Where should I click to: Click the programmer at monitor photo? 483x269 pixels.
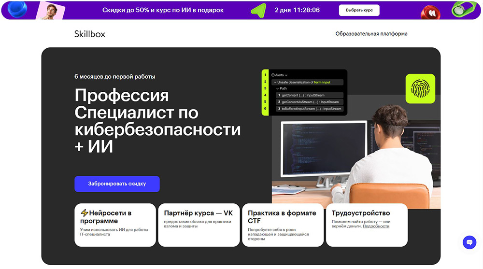356,153
